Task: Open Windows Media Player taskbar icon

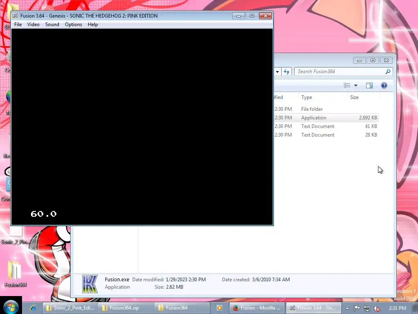Action: tap(219, 308)
